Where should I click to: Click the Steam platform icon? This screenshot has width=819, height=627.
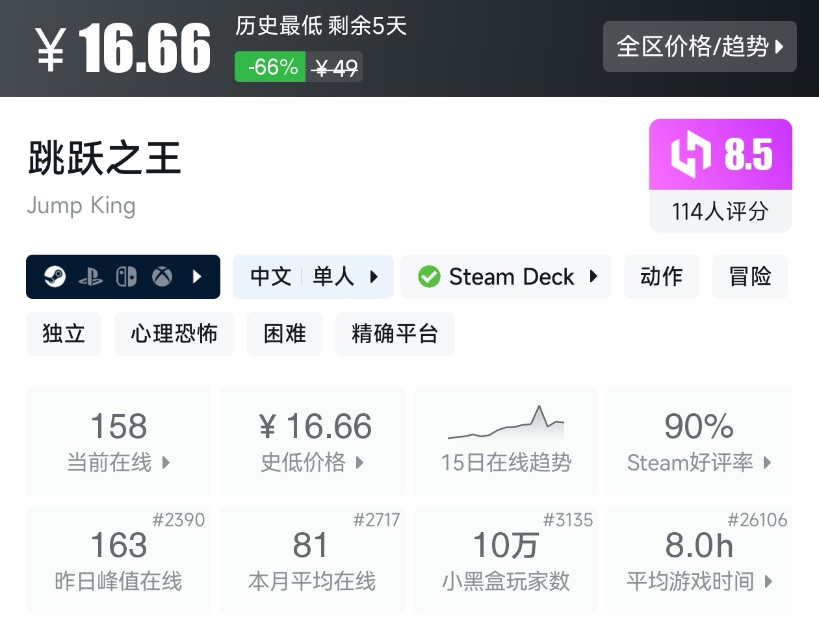[x=55, y=277]
